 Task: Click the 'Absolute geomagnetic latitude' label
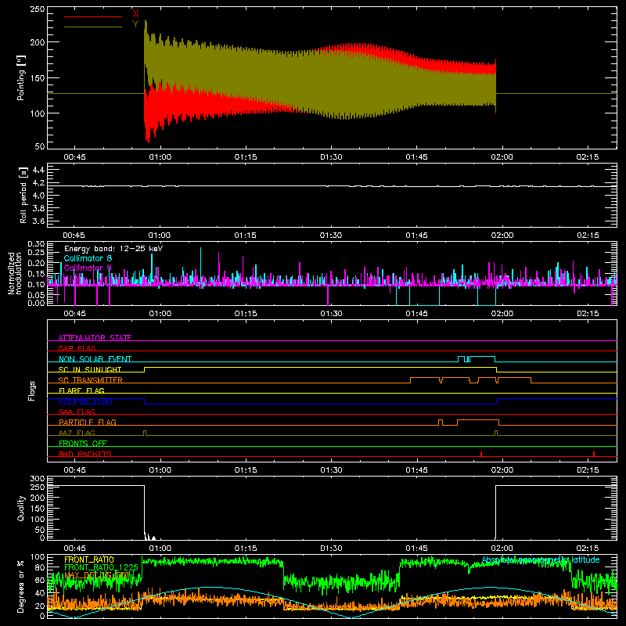tap(541, 559)
